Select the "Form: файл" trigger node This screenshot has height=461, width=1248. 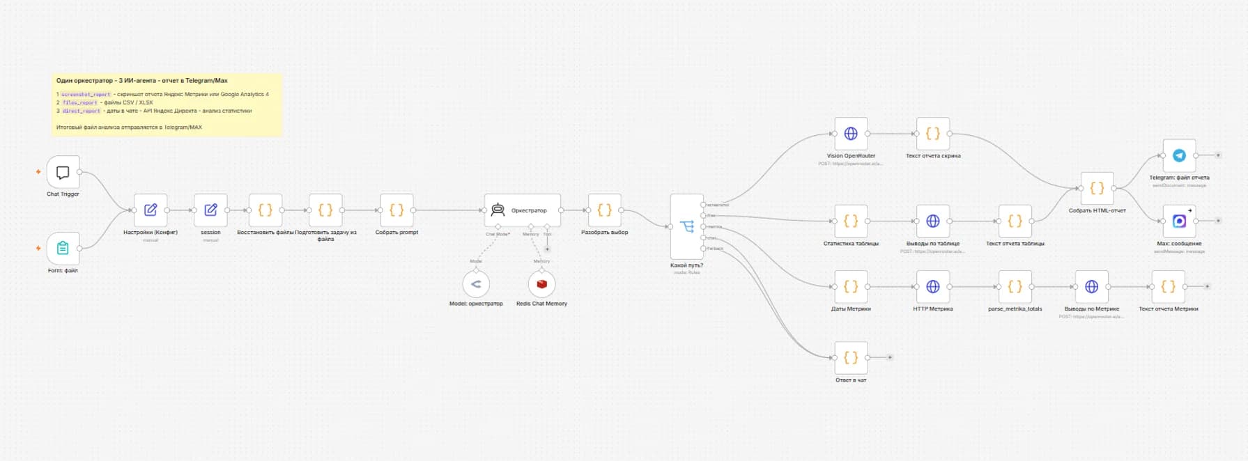(63, 249)
